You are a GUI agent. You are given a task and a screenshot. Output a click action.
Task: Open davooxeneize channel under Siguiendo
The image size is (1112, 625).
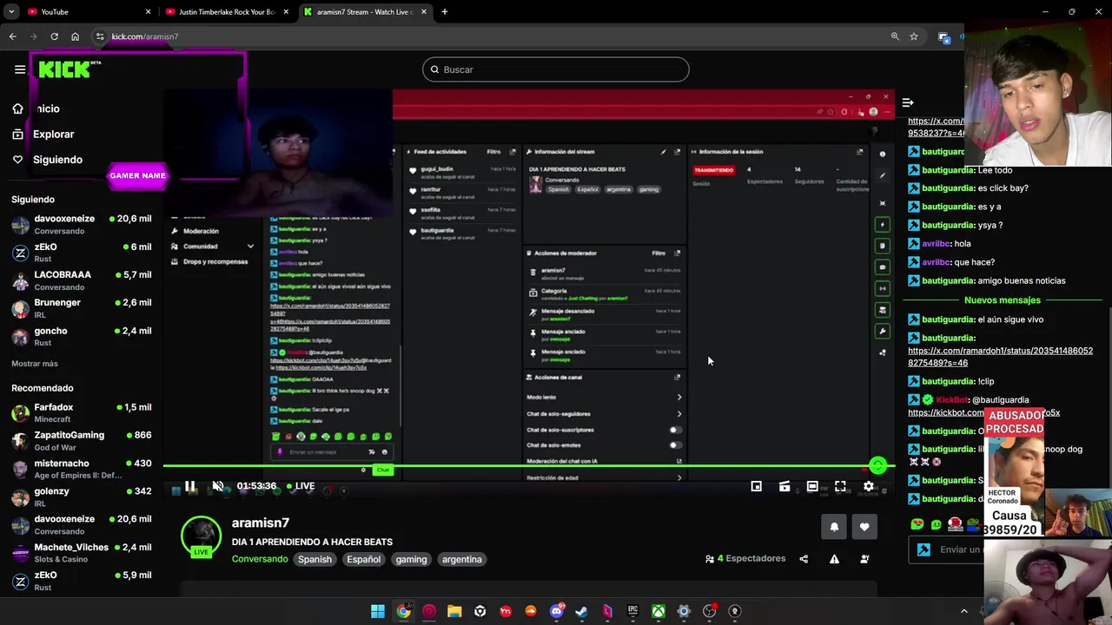tap(82, 225)
